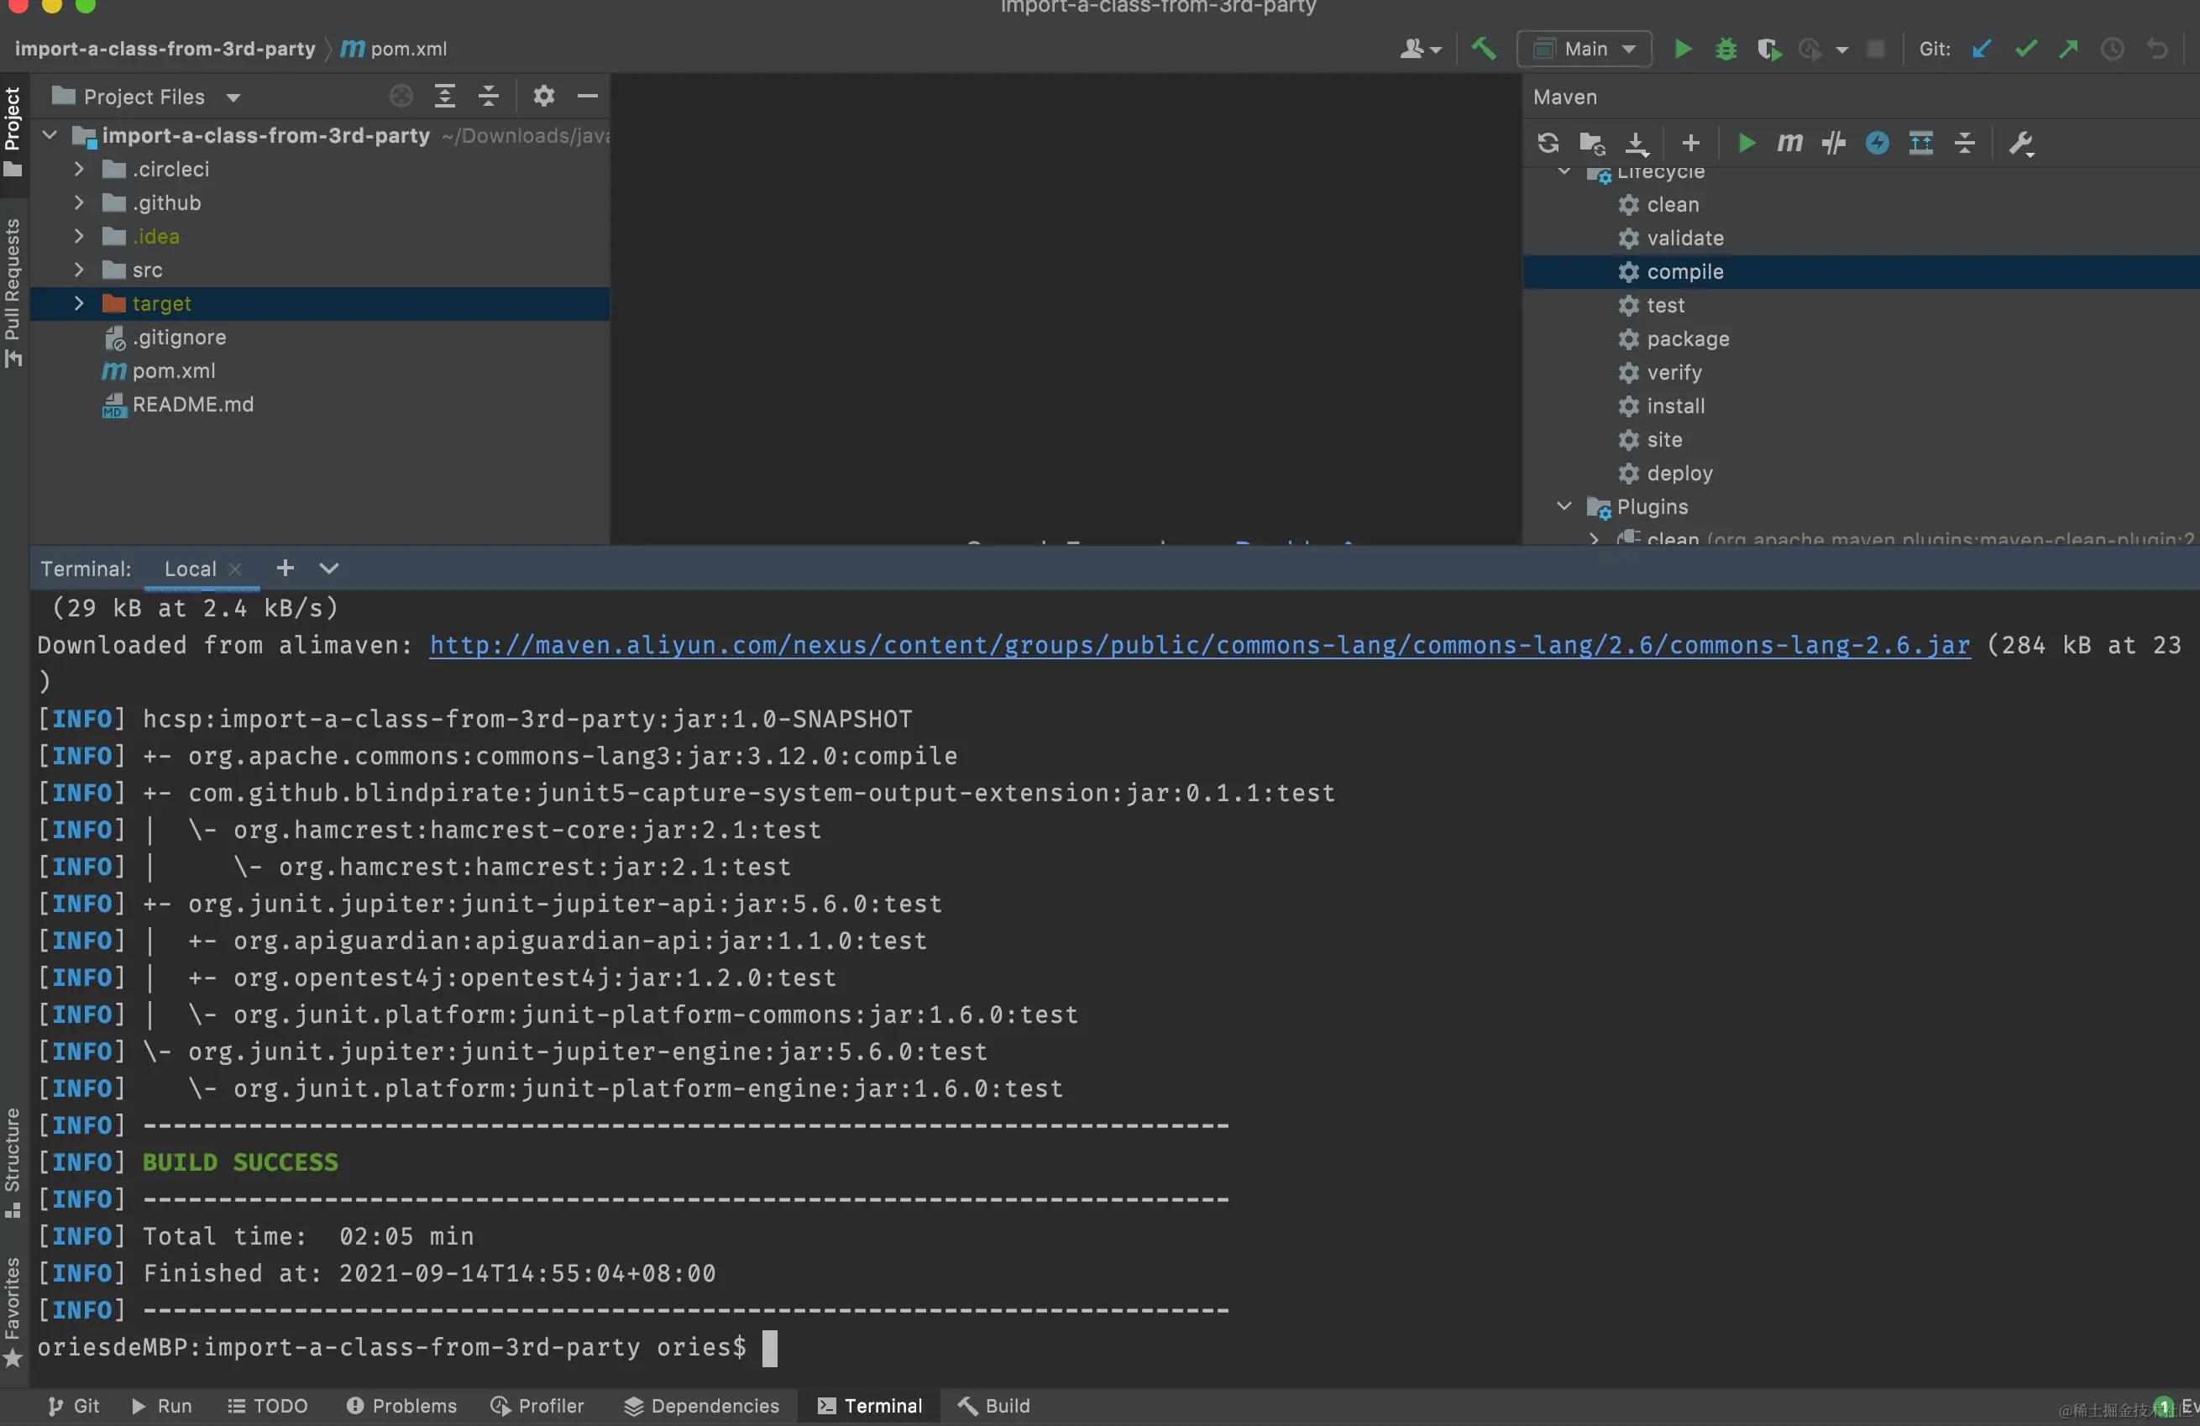Expand the .circleci folder
The image size is (2200, 1426).
tap(79, 170)
